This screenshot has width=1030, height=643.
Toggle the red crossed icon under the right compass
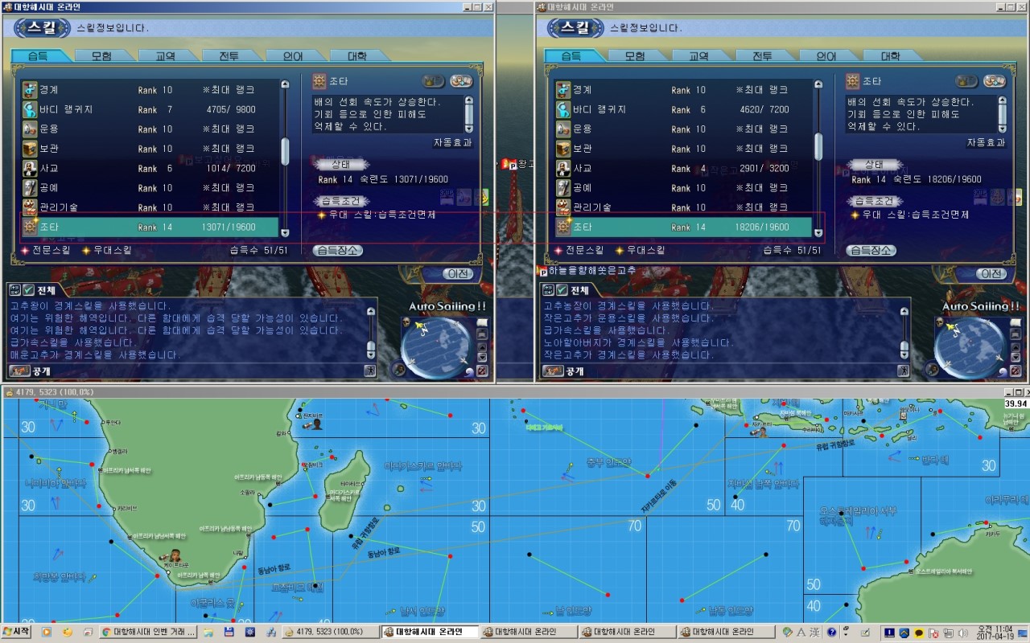1016,371
